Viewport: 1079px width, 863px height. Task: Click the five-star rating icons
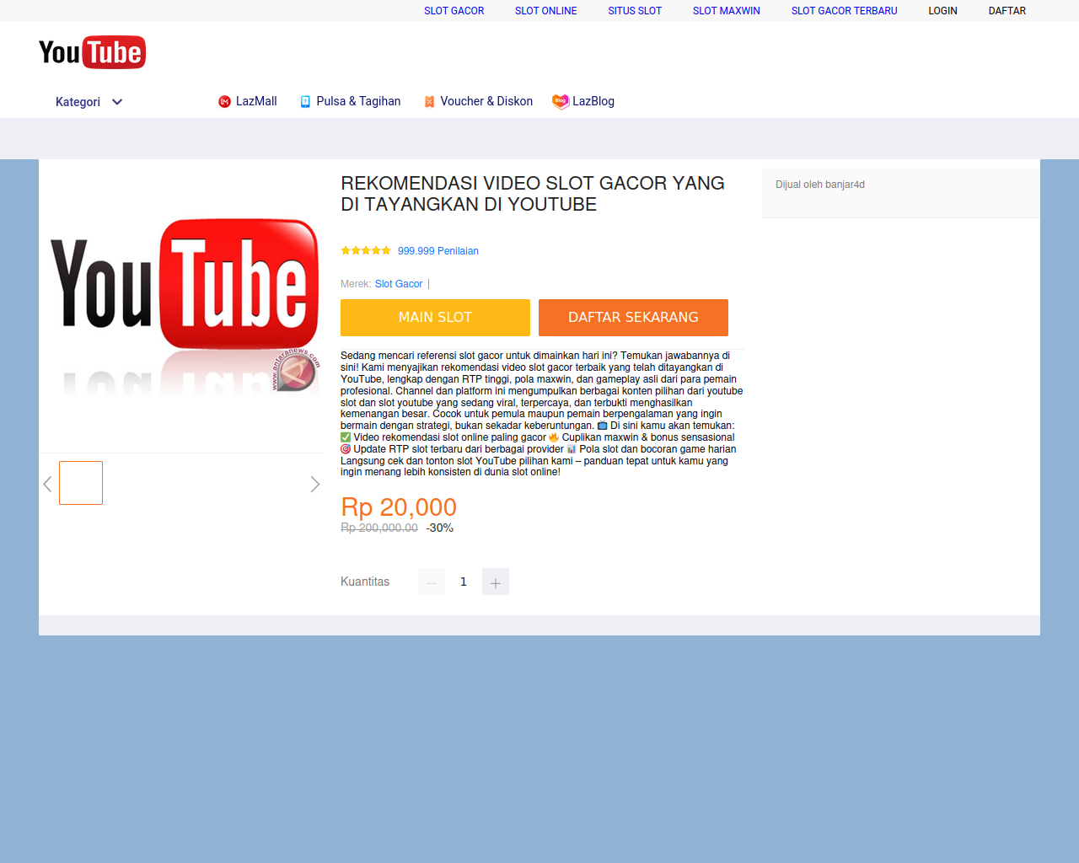[366, 250]
